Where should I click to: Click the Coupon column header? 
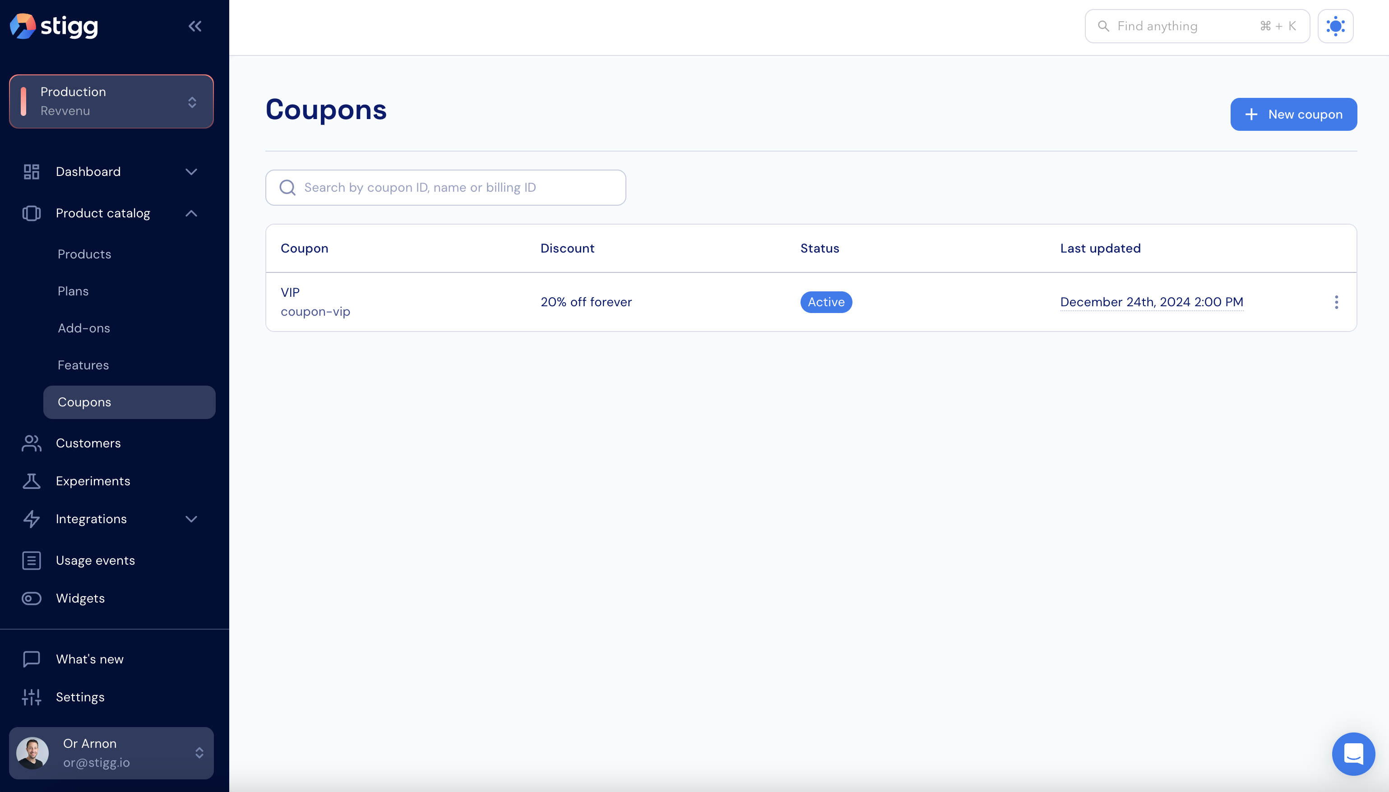(304, 248)
